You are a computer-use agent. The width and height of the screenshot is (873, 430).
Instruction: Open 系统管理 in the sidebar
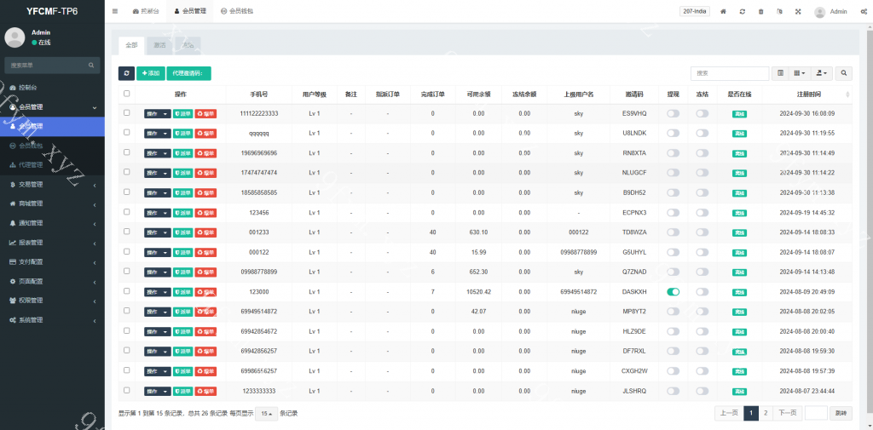coord(52,320)
